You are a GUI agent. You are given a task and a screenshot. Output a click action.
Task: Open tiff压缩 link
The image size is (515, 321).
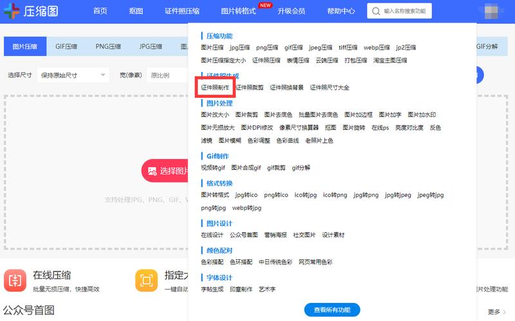coord(348,48)
